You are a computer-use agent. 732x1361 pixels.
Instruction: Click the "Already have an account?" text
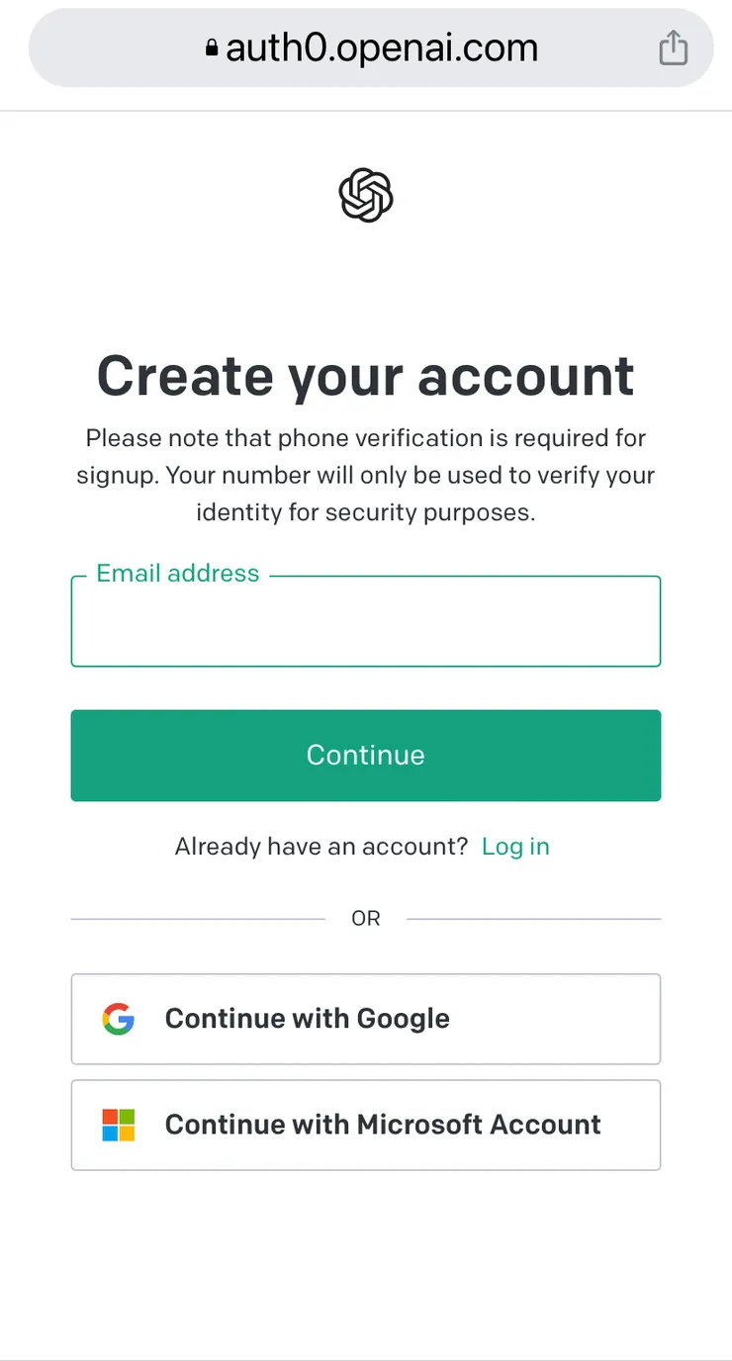pyautogui.click(x=320, y=847)
